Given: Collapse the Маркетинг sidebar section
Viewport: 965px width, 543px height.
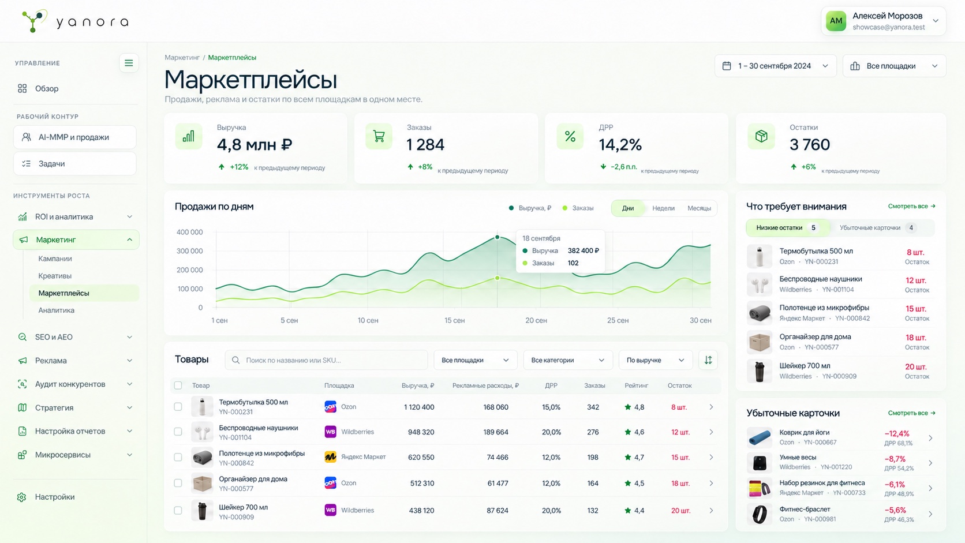Looking at the screenshot, I should (76, 239).
